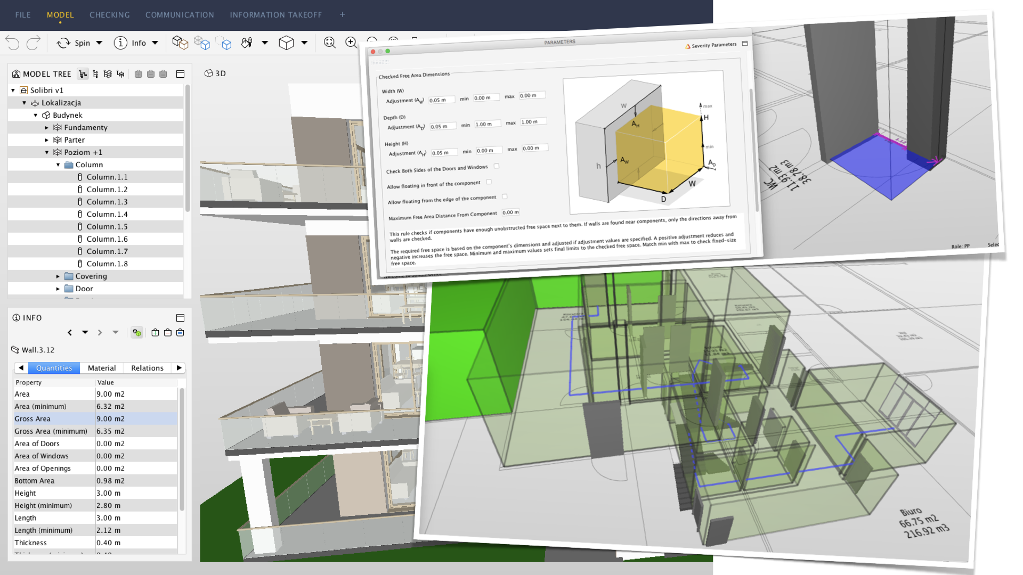The height and width of the screenshot is (575, 1023).
Task: Open the Info back-history dropdown
Action: pos(85,333)
